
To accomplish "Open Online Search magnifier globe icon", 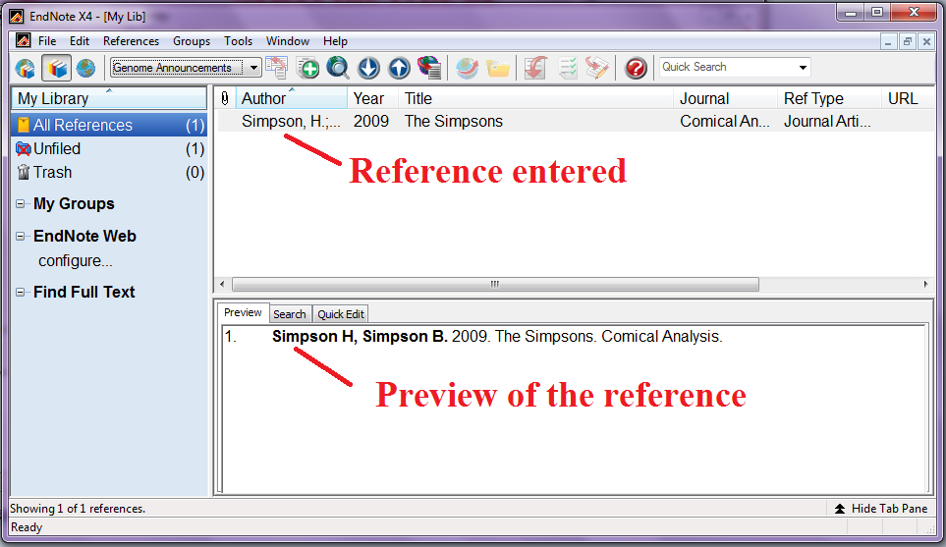I will [338, 68].
